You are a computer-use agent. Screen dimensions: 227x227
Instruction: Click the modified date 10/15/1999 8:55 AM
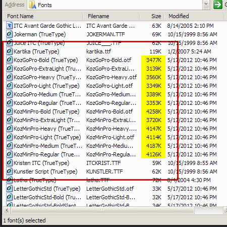click(192, 163)
